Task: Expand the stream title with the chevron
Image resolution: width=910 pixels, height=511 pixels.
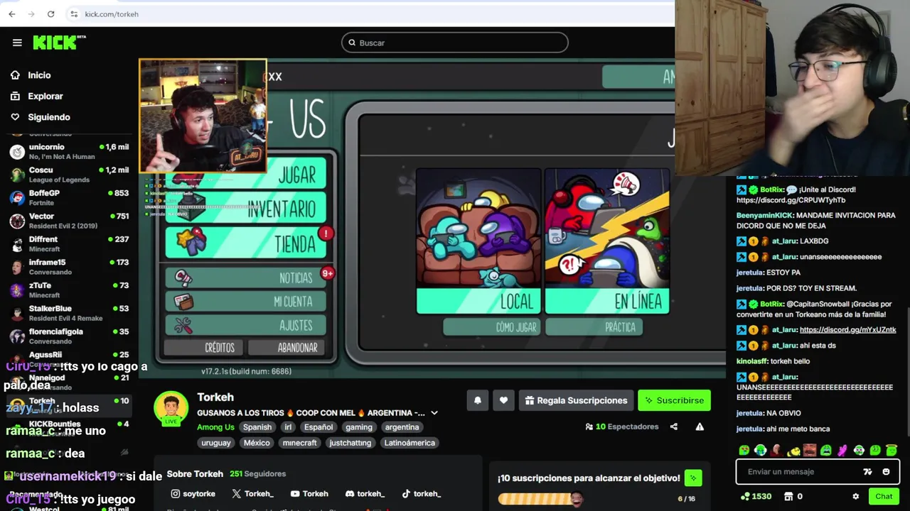Action: click(434, 413)
